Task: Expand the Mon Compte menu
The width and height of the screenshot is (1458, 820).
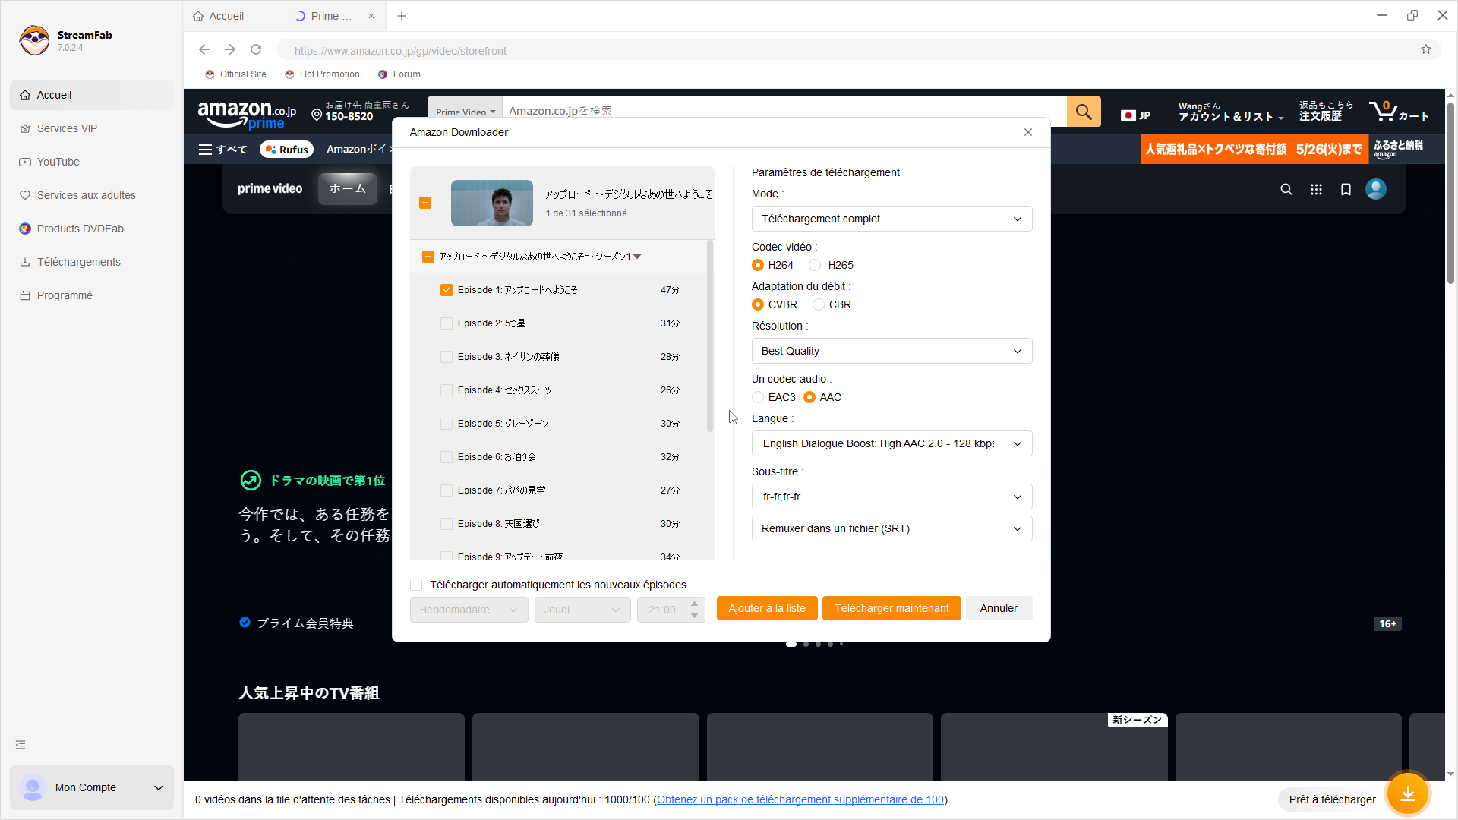Action: pos(92,787)
